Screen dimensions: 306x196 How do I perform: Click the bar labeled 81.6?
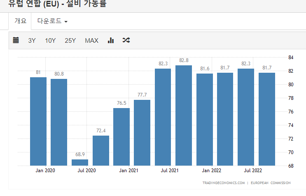tap(205, 120)
